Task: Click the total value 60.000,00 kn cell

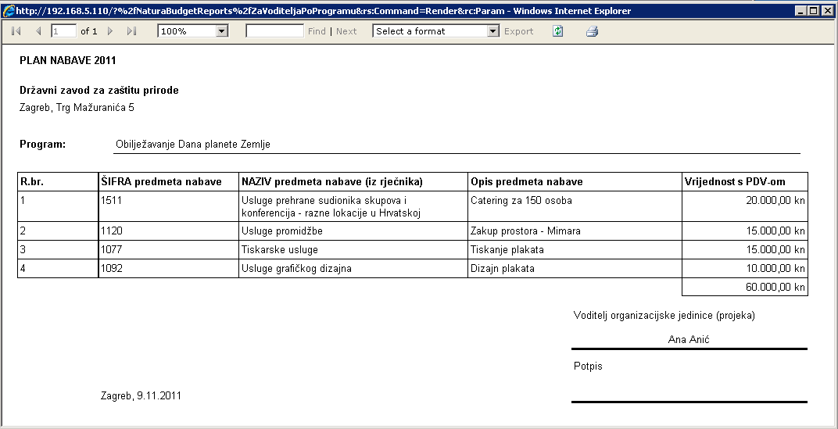Action: [744, 288]
